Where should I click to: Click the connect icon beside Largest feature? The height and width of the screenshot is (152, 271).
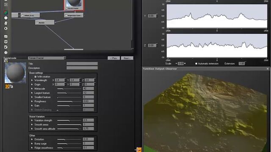[x=32, y=93]
